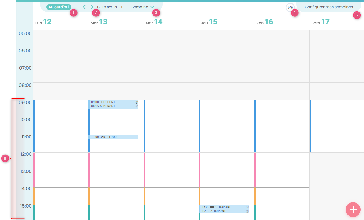The height and width of the screenshot is (220, 364).
Task: Click the orange time band on Wednesday at 14:00
Action: [145, 196]
